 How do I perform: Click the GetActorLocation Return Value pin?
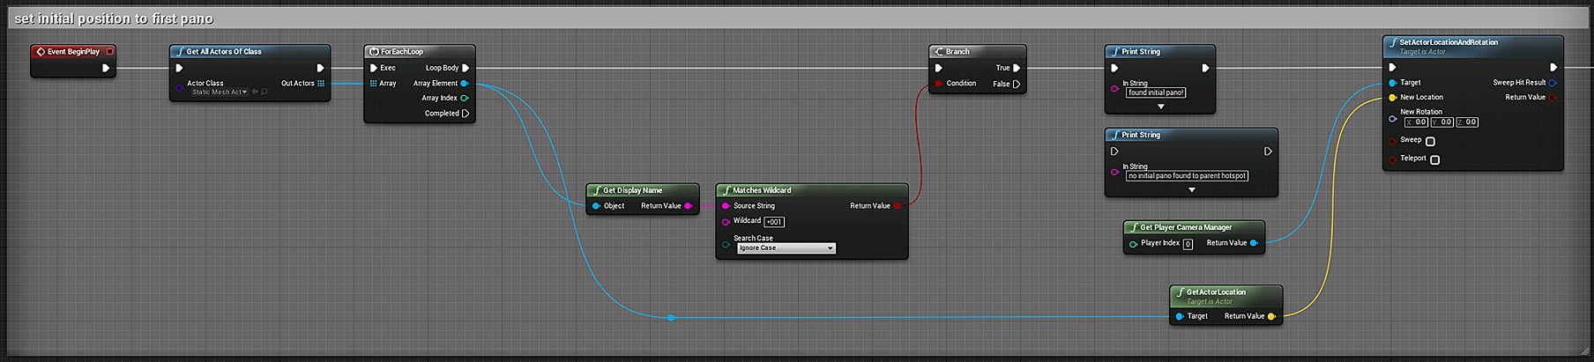click(x=1271, y=316)
